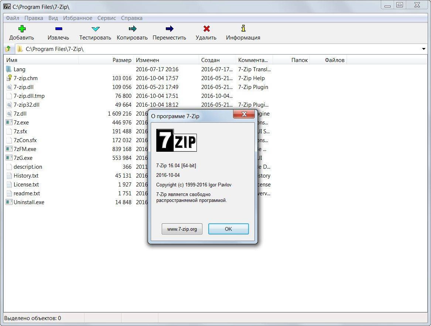Select the 7-zip.chm file name
Screen dimensions: 431x326
click(x=25, y=78)
